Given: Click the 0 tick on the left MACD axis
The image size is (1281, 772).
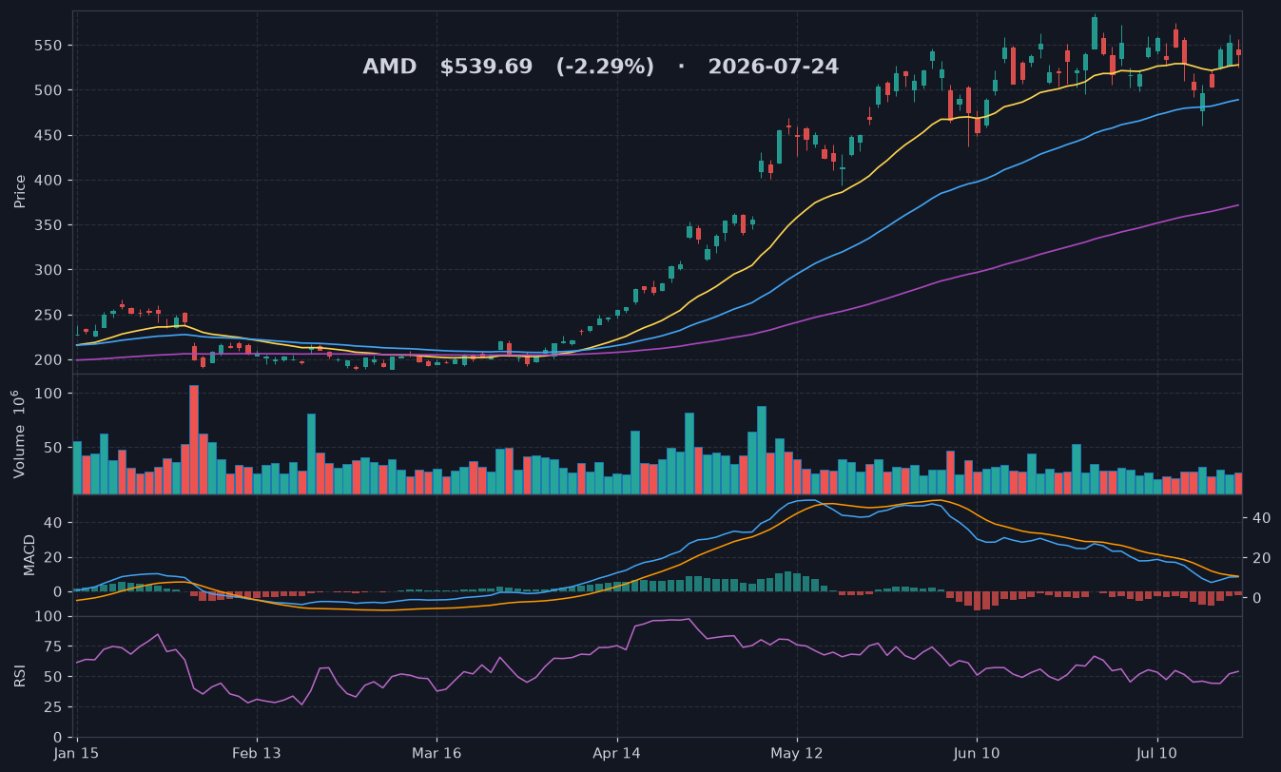Looking at the screenshot, I should point(58,591).
